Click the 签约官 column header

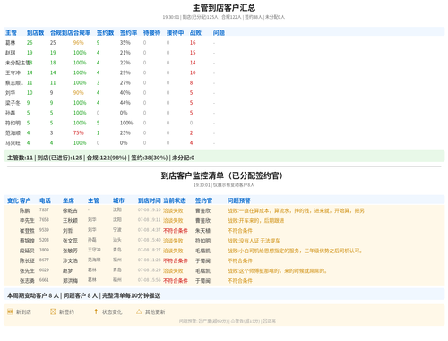pos(203,200)
